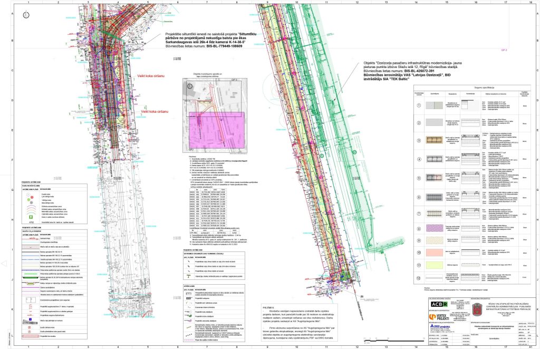Screen dimensions: 540x349
Task: Click the ACB company logo
Action: click(438, 304)
